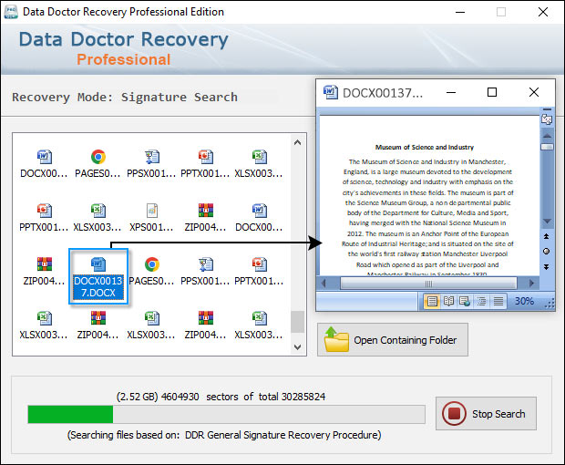Viewport: 565px width, 465px height.
Task: Minimize the DOCX00137 preview window
Action: [451, 92]
